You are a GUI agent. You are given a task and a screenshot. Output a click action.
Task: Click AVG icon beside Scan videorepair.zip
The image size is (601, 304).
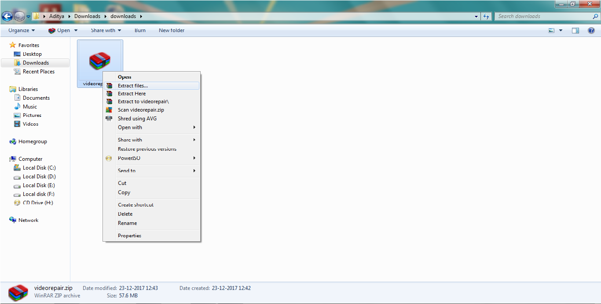click(x=109, y=110)
